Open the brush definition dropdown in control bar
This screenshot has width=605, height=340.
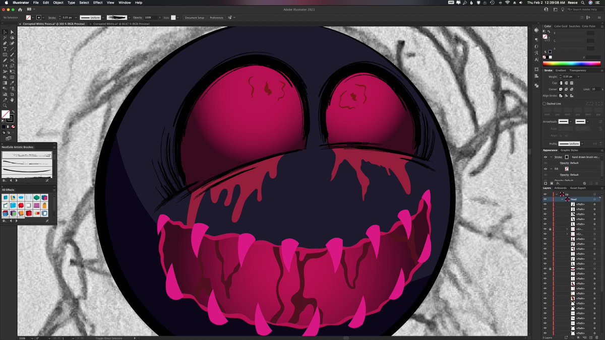pyautogui.click(x=130, y=18)
